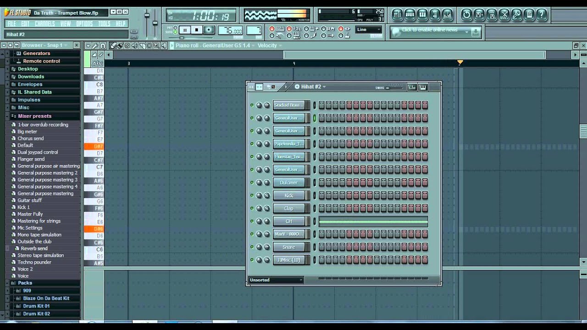Click the undo history icon

click(x=466, y=15)
